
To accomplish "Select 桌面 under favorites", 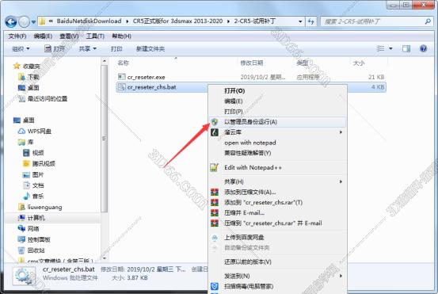I will click(29, 88).
